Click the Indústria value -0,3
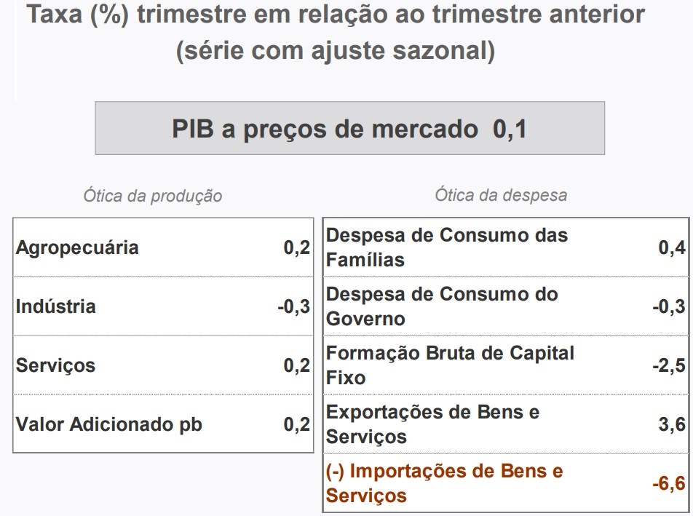Image resolution: width=693 pixels, height=516 pixels. 293,306
